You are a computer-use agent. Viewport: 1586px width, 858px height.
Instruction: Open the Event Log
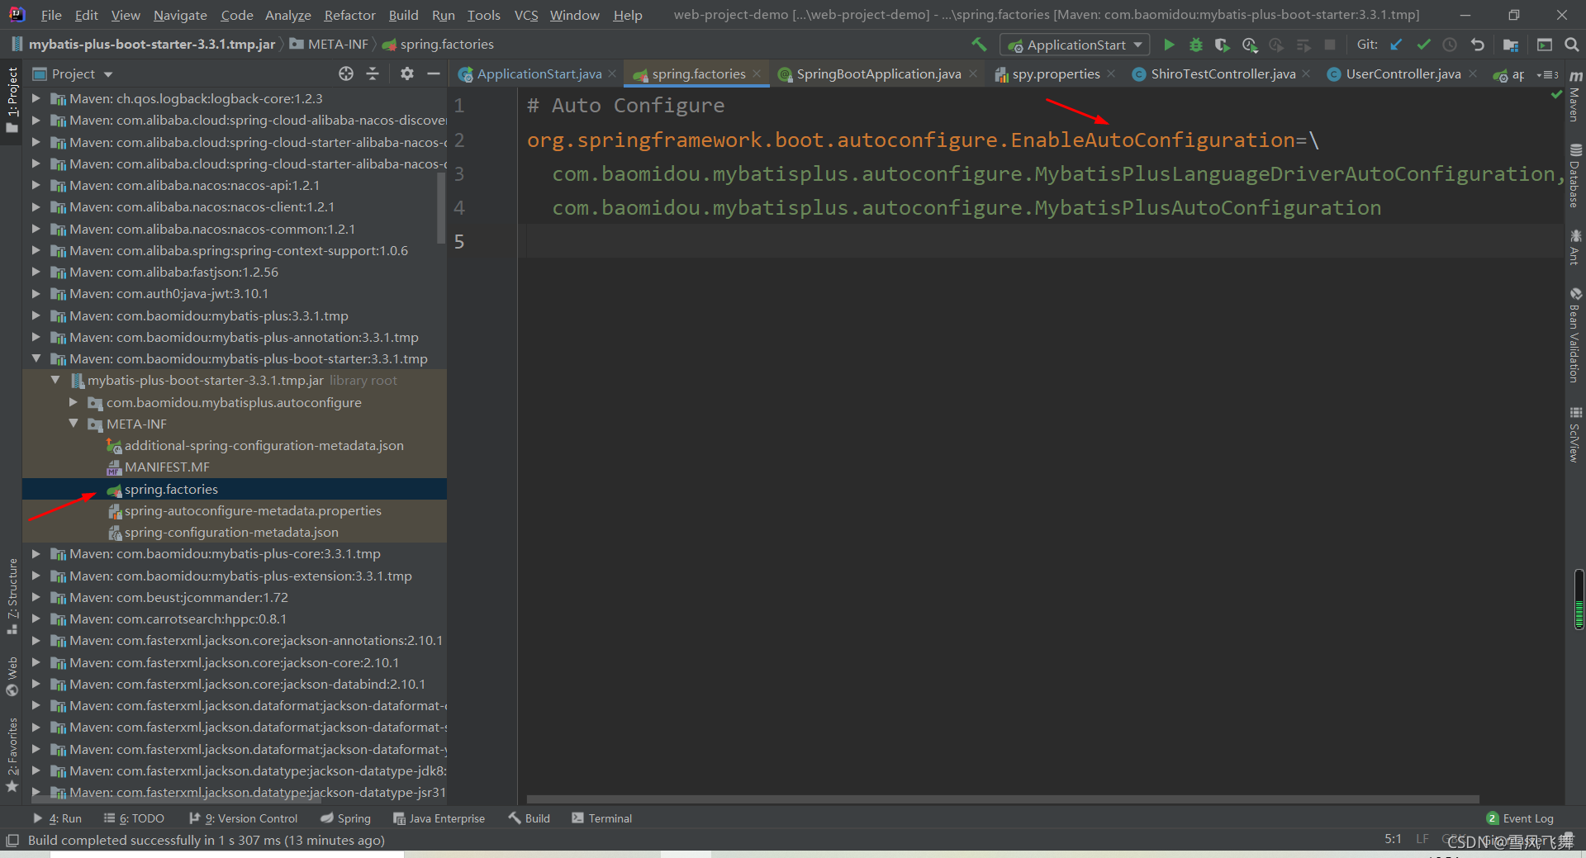coord(1520,818)
